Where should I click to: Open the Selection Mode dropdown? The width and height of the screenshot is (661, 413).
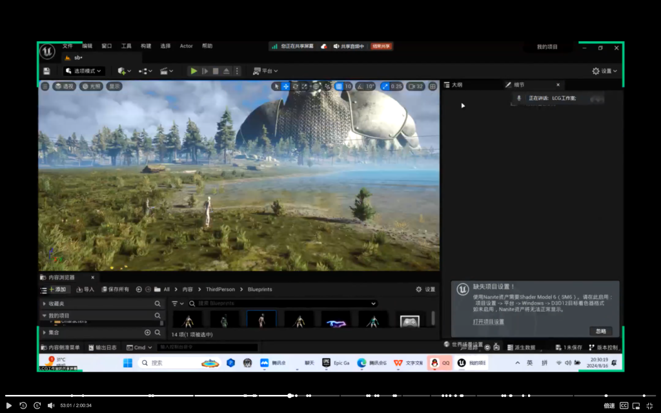click(83, 71)
